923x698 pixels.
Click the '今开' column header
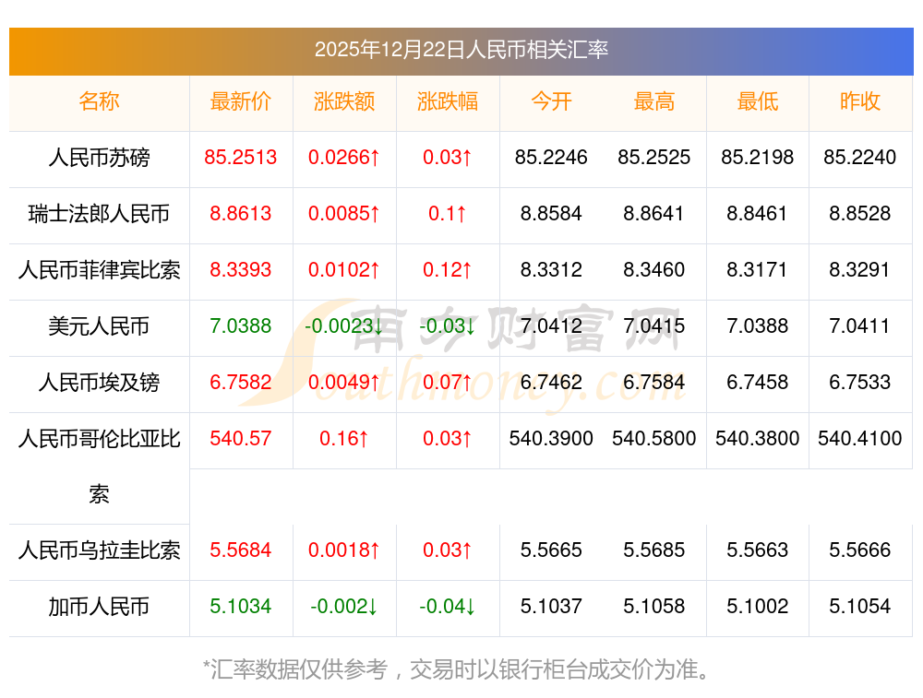click(x=551, y=101)
